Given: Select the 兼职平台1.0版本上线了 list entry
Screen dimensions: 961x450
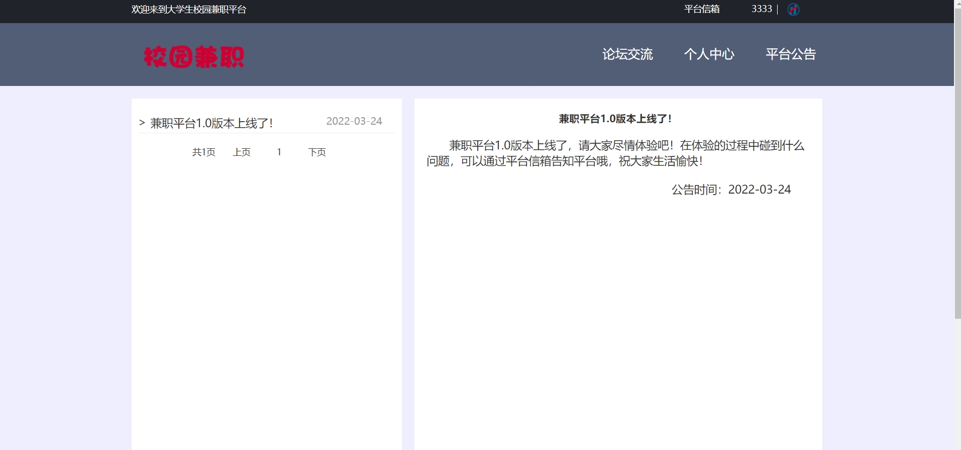Looking at the screenshot, I should [x=211, y=123].
